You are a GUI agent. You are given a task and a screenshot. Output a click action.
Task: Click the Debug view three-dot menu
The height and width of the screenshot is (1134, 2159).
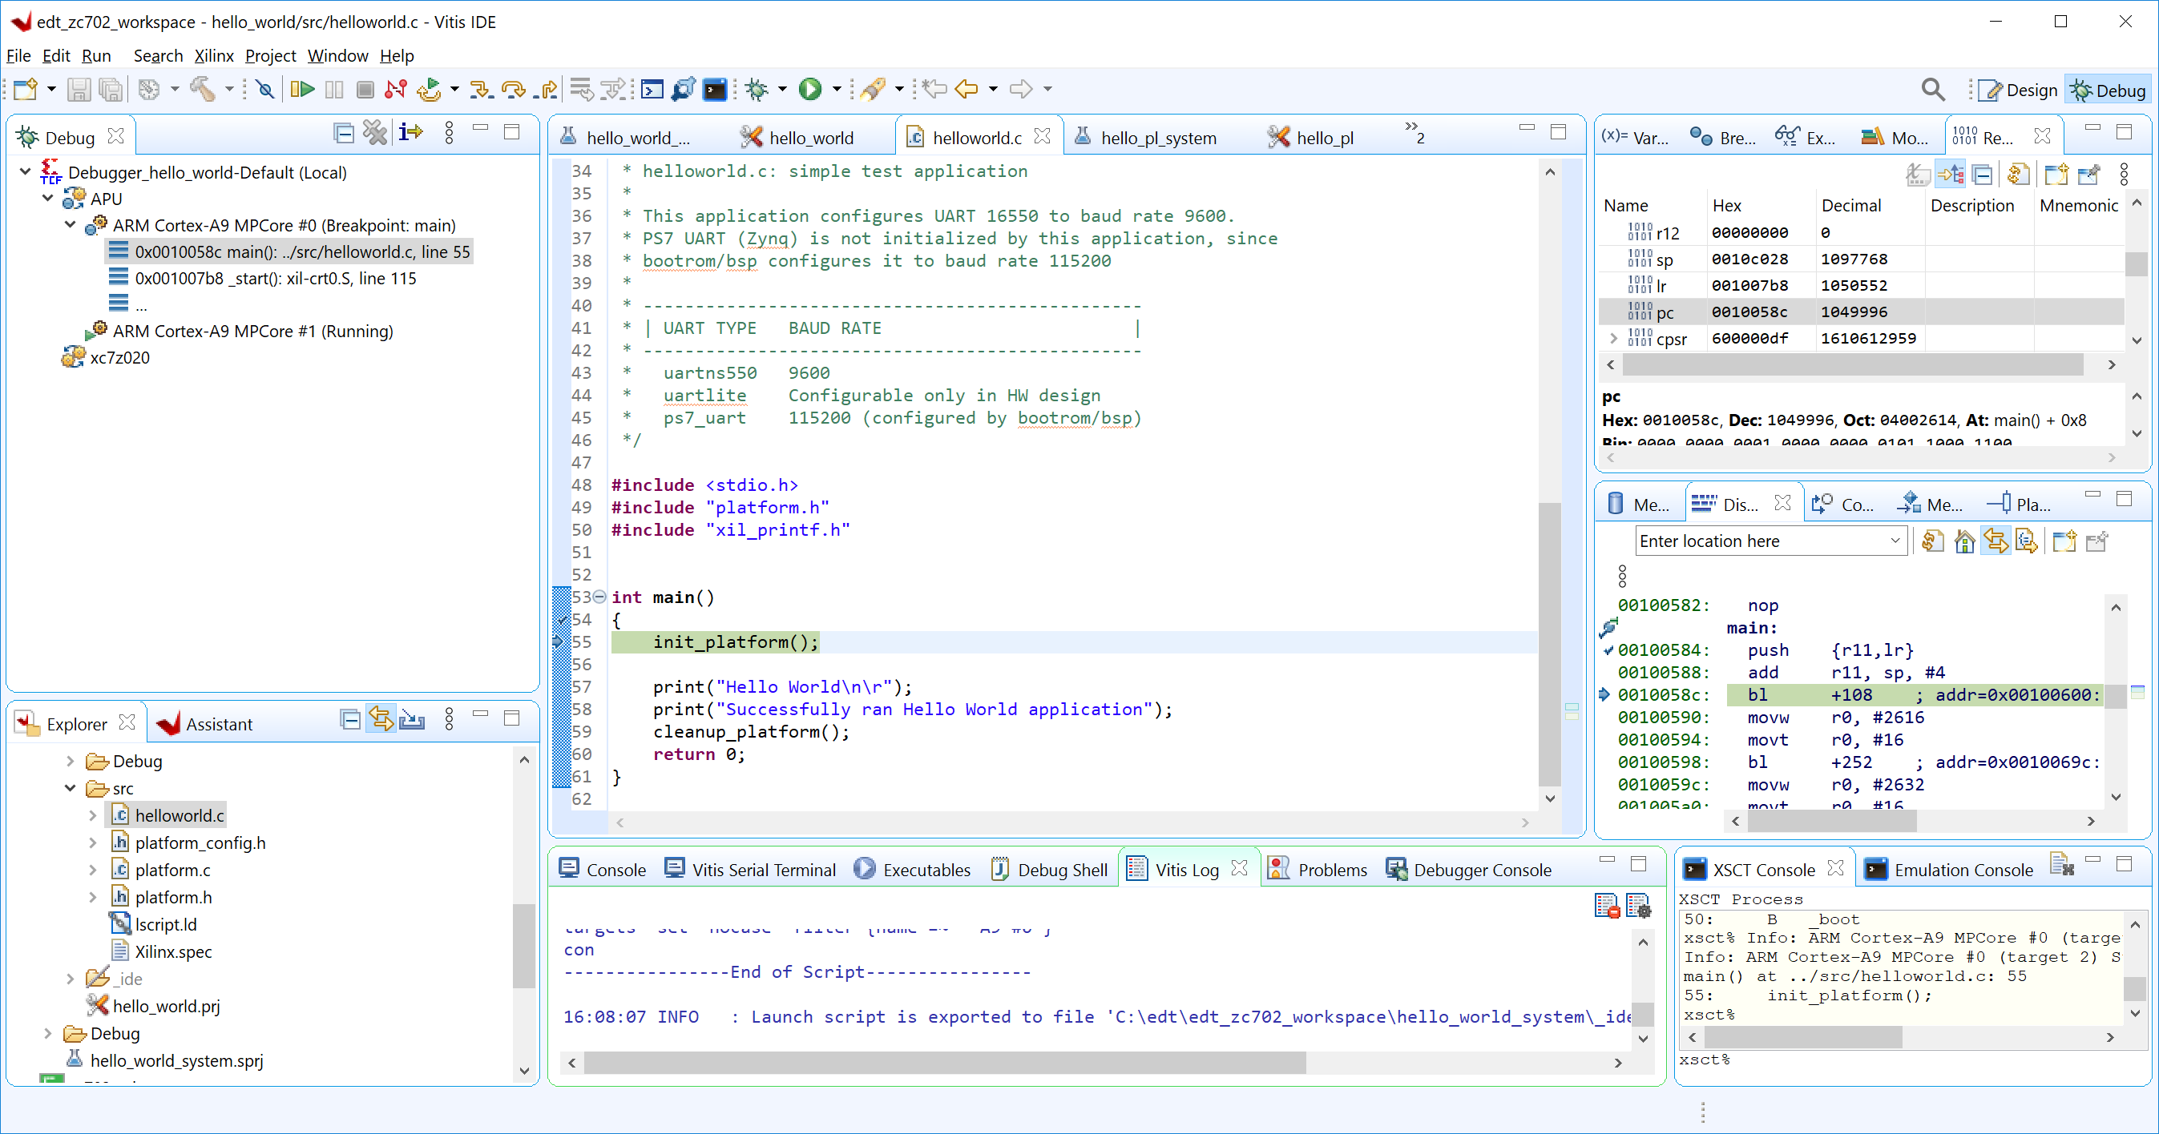450,132
